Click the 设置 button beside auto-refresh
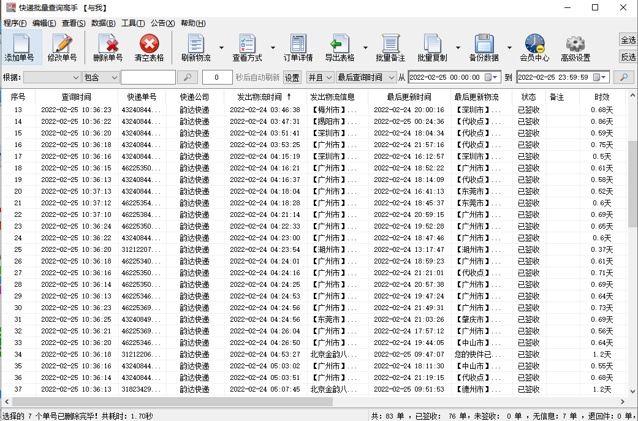The width and height of the screenshot is (638, 421). pyautogui.click(x=292, y=78)
